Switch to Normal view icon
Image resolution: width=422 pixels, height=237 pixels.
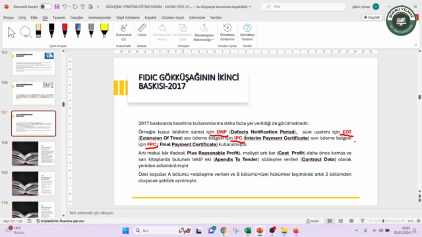(330, 221)
